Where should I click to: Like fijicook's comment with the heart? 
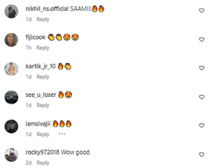pyautogui.click(x=202, y=40)
